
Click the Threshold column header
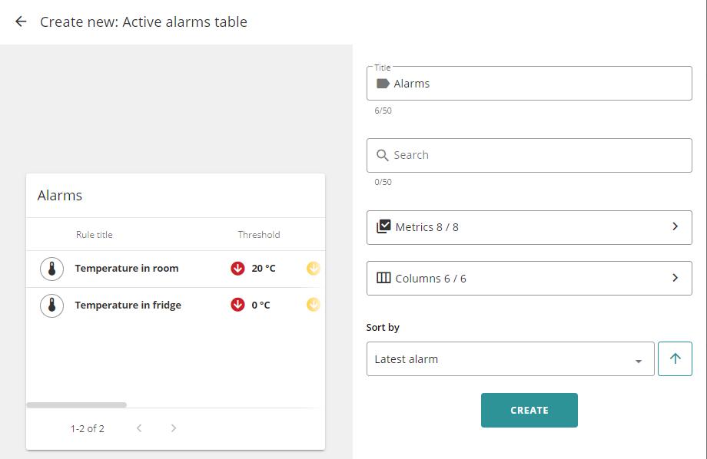click(259, 235)
